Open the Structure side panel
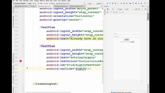The width and height of the screenshot is (165, 93). pyautogui.click(x=13, y=69)
